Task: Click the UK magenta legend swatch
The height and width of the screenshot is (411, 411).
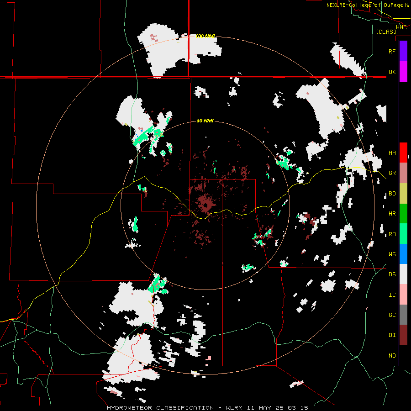Action: pyautogui.click(x=403, y=72)
